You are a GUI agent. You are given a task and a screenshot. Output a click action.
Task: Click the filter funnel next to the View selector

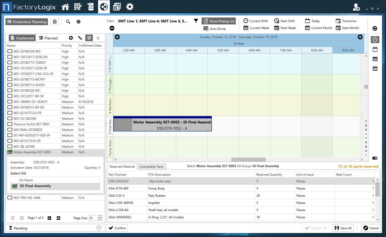coord(196,21)
